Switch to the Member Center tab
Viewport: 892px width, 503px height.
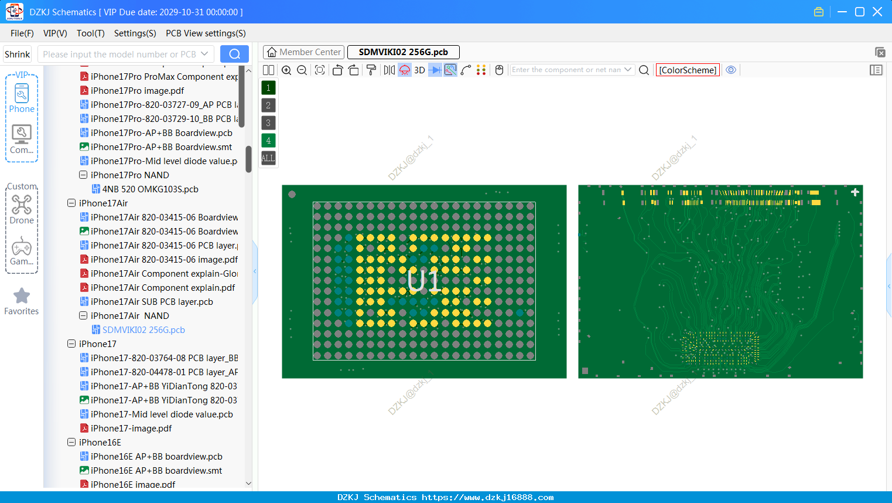coord(304,52)
